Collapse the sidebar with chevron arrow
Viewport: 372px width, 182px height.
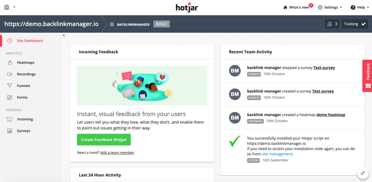(x=64, y=35)
